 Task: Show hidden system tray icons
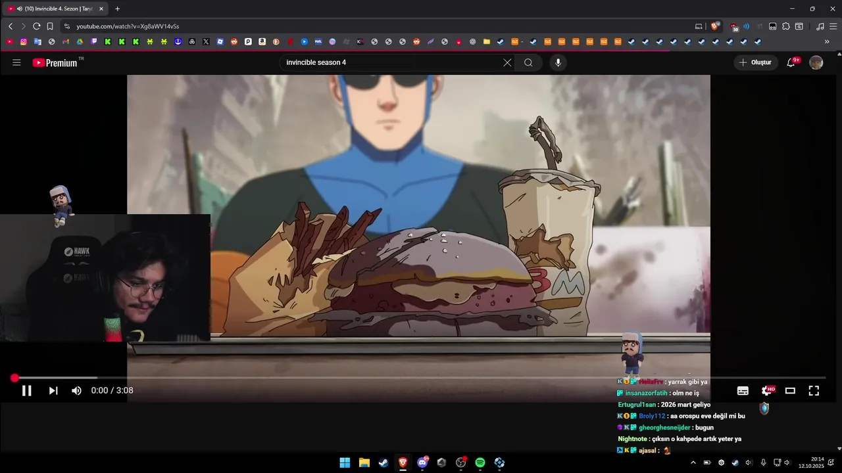[x=693, y=462]
